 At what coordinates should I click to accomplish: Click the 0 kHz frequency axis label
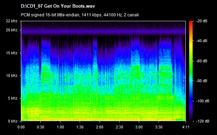coord(13,121)
